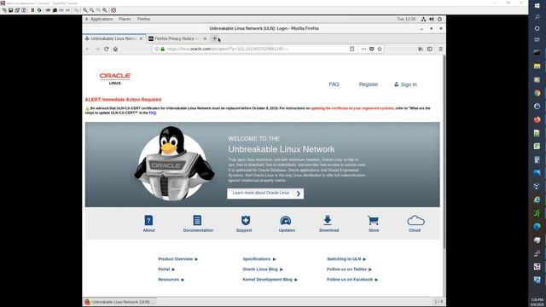
Task: Open the Firefox hamburger menu
Action: (440, 49)
